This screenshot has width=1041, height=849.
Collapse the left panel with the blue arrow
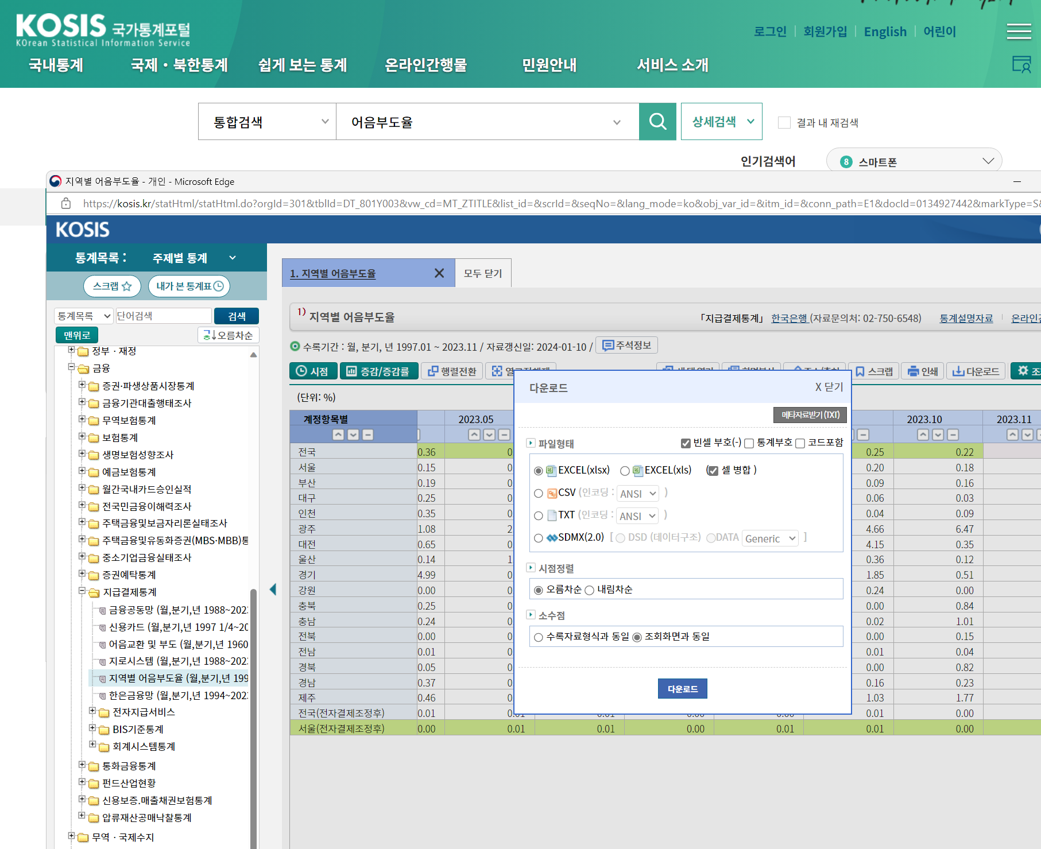[273, 589]
